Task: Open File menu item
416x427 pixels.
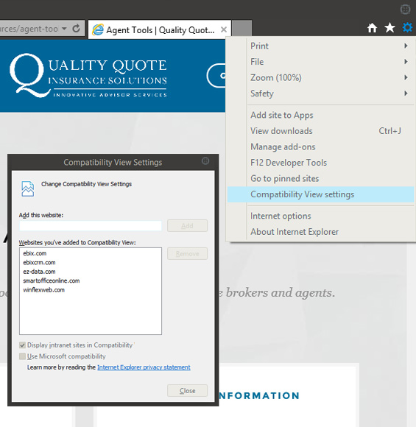Action: (320, 62)
